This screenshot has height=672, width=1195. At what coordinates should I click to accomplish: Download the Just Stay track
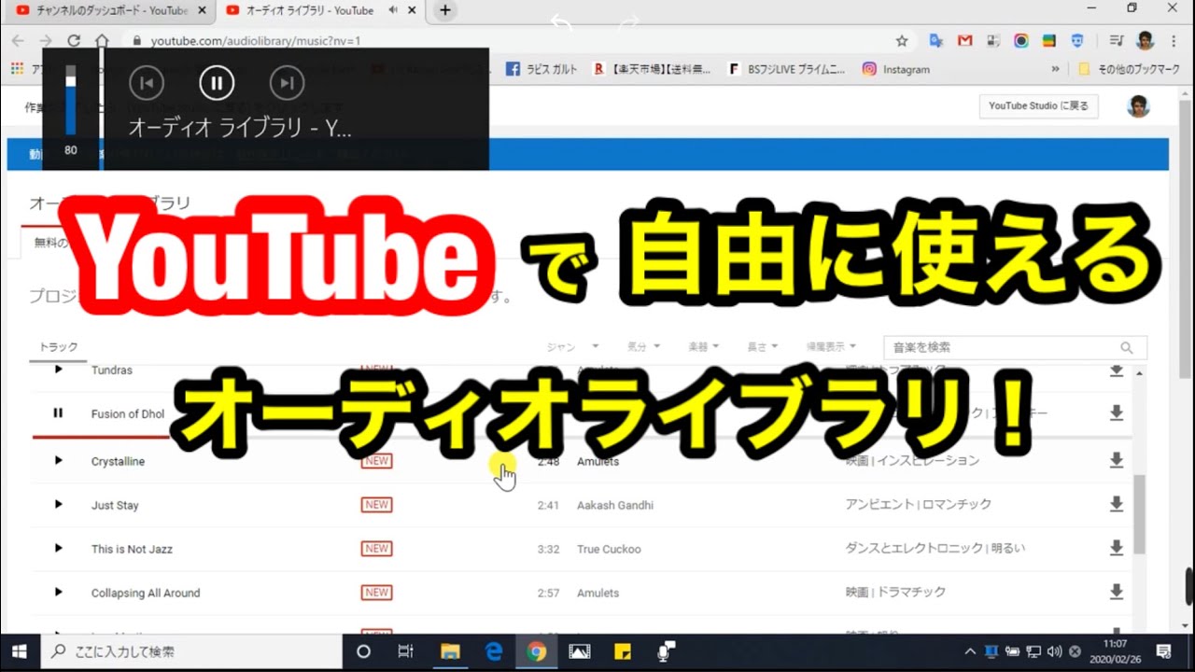[x=1116, y=504]
